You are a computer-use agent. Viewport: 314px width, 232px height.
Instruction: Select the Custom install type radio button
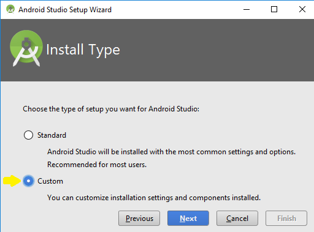(28, 181)
